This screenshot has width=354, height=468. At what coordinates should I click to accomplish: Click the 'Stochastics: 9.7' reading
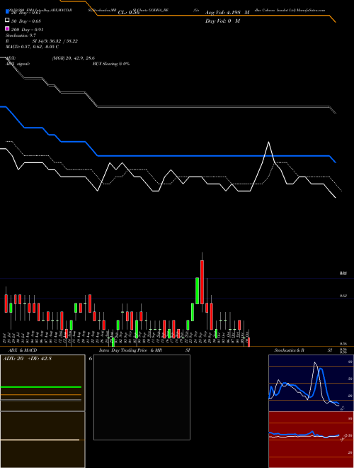tap(21, 35)
